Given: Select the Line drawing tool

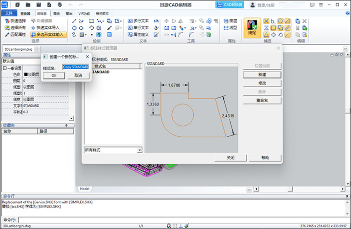Looking at the screenshot, I should pos(74,21).
